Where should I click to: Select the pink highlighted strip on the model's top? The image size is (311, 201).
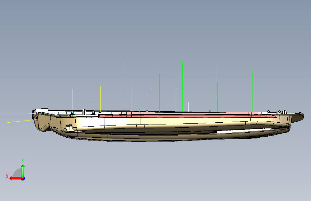(188, 115)
